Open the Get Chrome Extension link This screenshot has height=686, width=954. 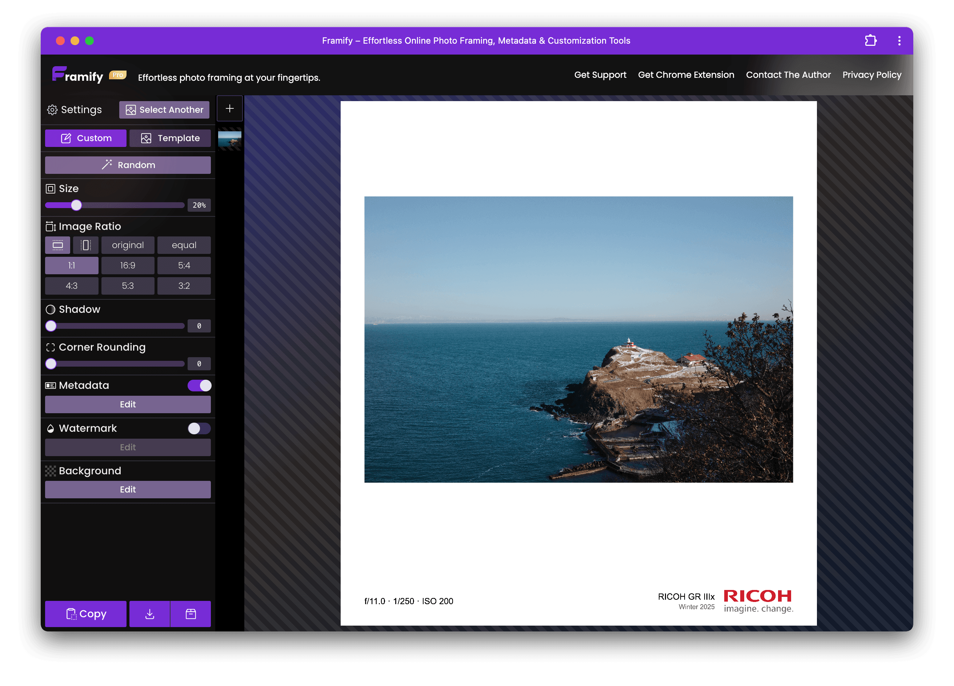coord(686,75)
